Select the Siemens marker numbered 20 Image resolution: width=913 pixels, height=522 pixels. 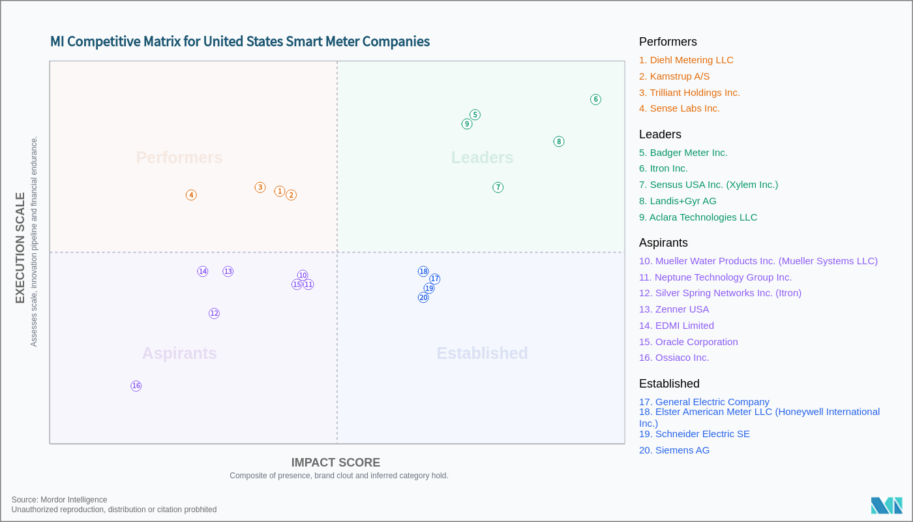coord(423,298)
